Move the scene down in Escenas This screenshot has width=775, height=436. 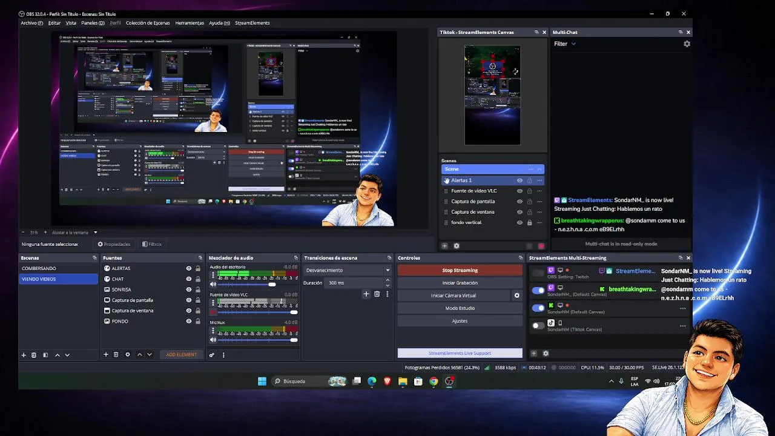pyautogui.click(x=67, y=355)
